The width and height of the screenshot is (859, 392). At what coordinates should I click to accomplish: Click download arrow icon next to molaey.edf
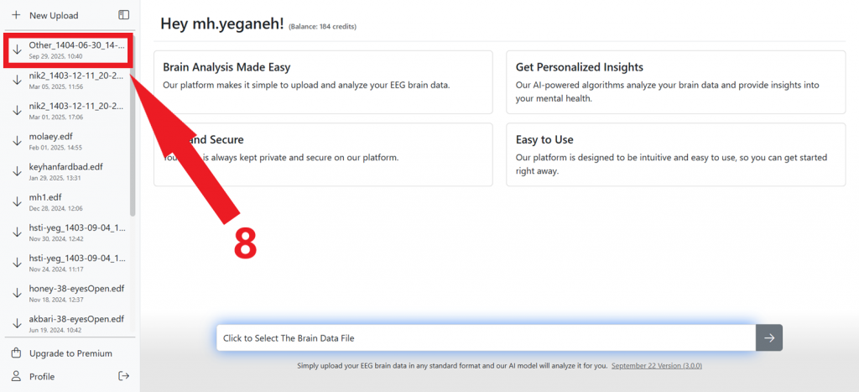(17, 141)
